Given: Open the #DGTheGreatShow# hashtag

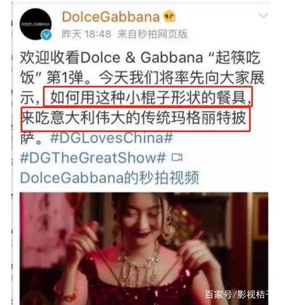Looking at the screenshot, I should 93,157.
